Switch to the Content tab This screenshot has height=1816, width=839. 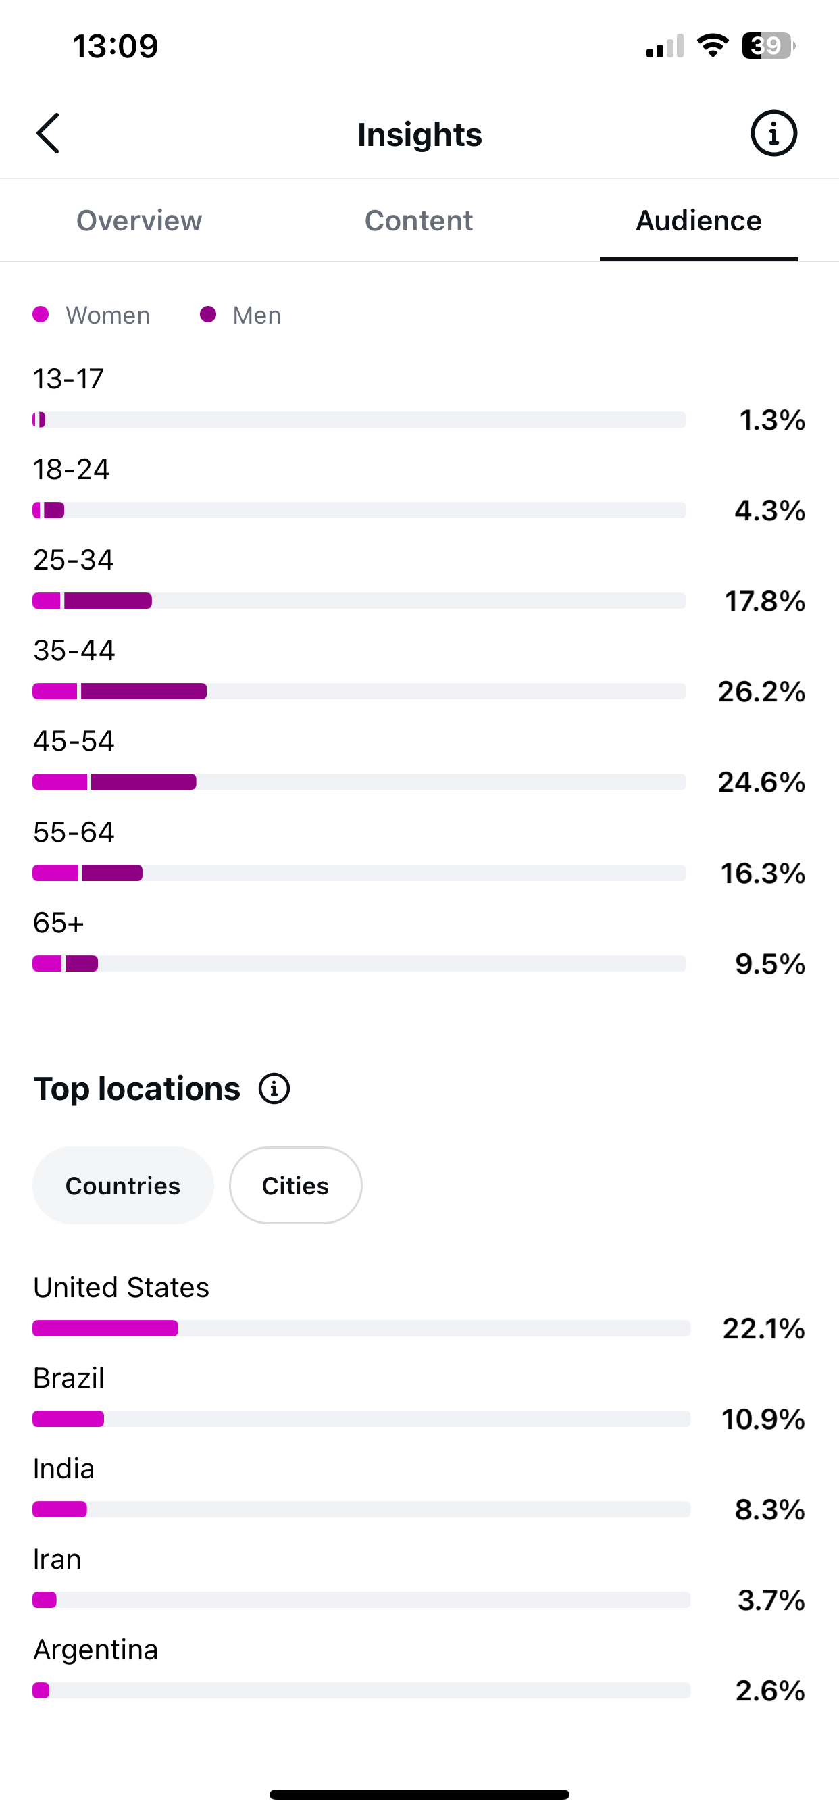point(419,221)
